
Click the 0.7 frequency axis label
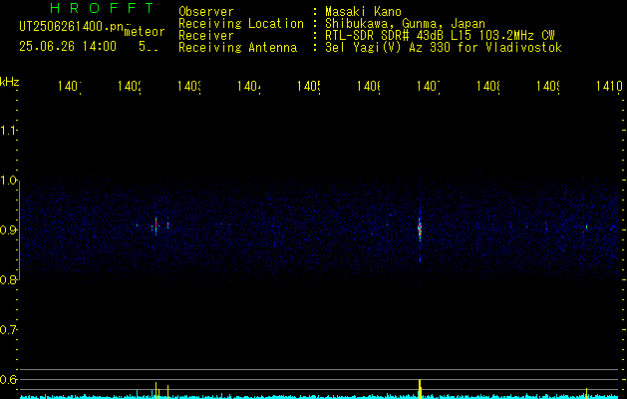(9, 329)
